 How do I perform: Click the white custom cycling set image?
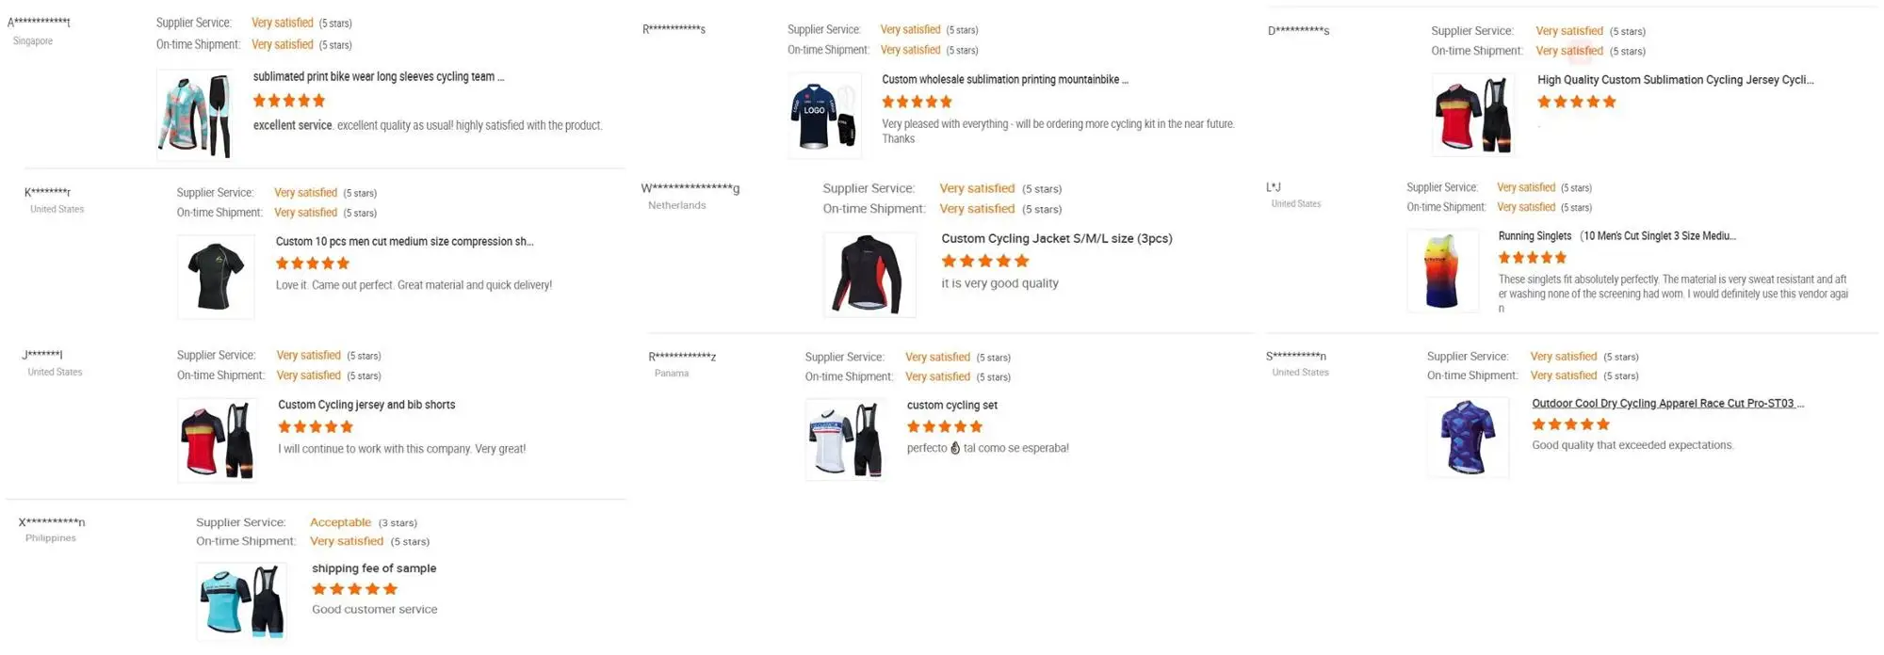pyautogui.click(x=844, y=439)
